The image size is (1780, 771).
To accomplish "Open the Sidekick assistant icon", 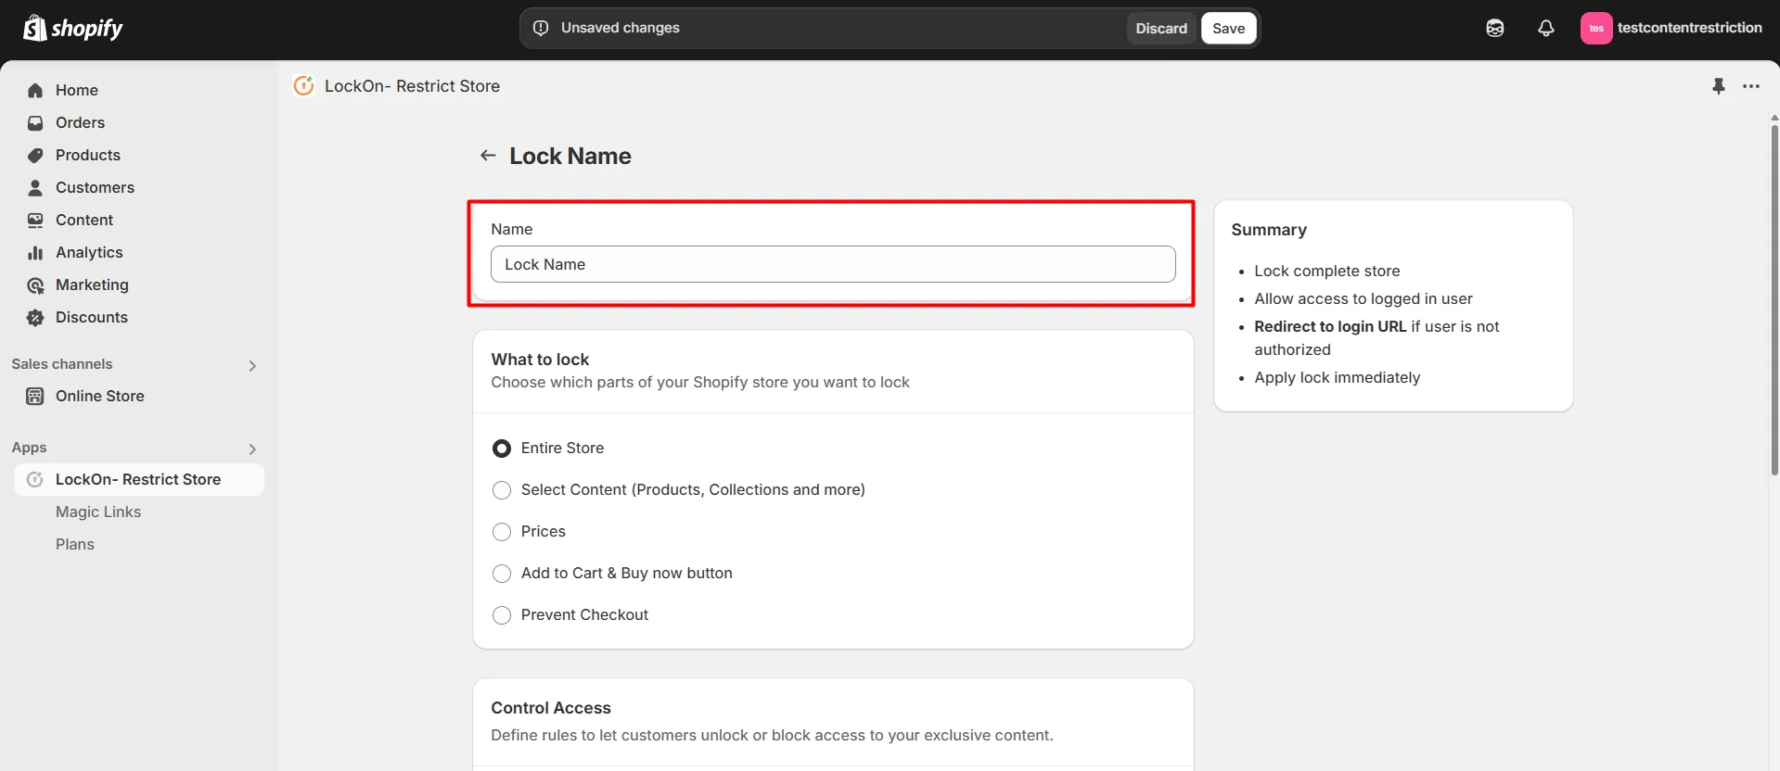I will [1495, 28].
